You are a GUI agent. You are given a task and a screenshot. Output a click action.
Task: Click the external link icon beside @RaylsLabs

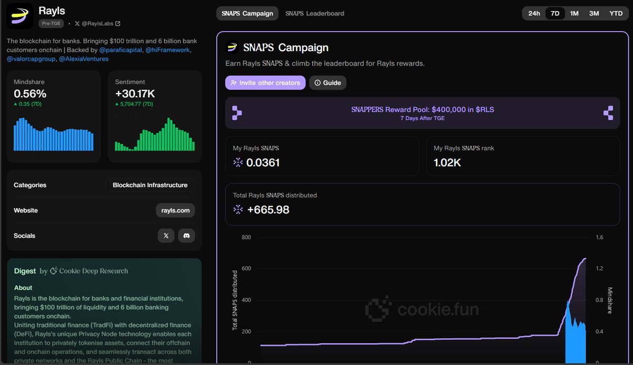pyautogui.click(x=118, y=23)
